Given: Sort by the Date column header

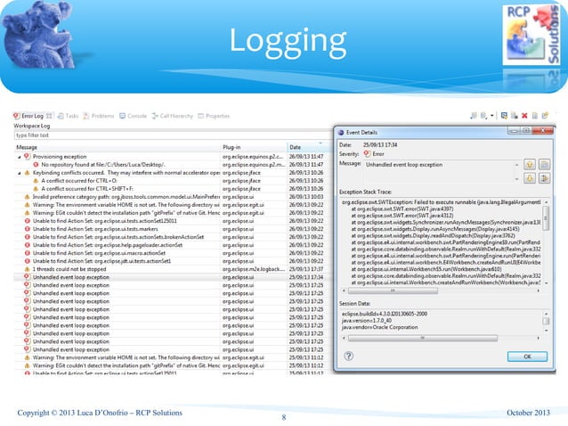Looking at the screenshot, I should (309, 147).
